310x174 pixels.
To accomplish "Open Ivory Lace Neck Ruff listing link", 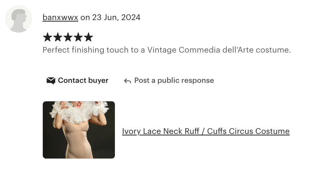I will [x=206, y=131].
